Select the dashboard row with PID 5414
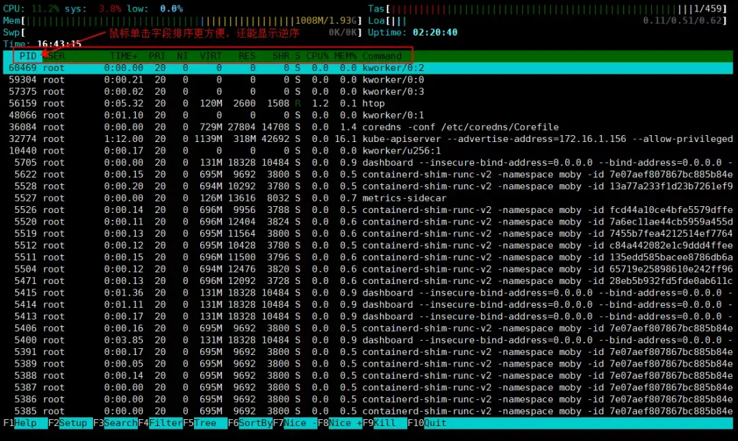This screenshot has height=441, width=738. (x=368, y=304)
